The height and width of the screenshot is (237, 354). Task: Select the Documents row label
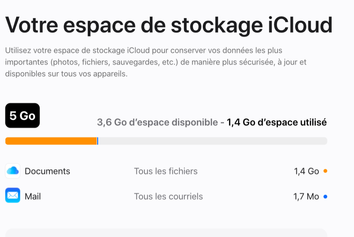point(47,171)
